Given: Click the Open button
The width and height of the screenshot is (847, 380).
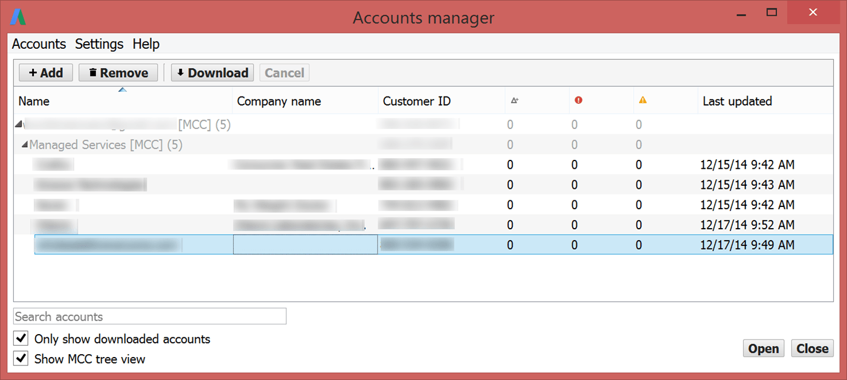Looking at the screenshot, I should (x=764, y=349).
